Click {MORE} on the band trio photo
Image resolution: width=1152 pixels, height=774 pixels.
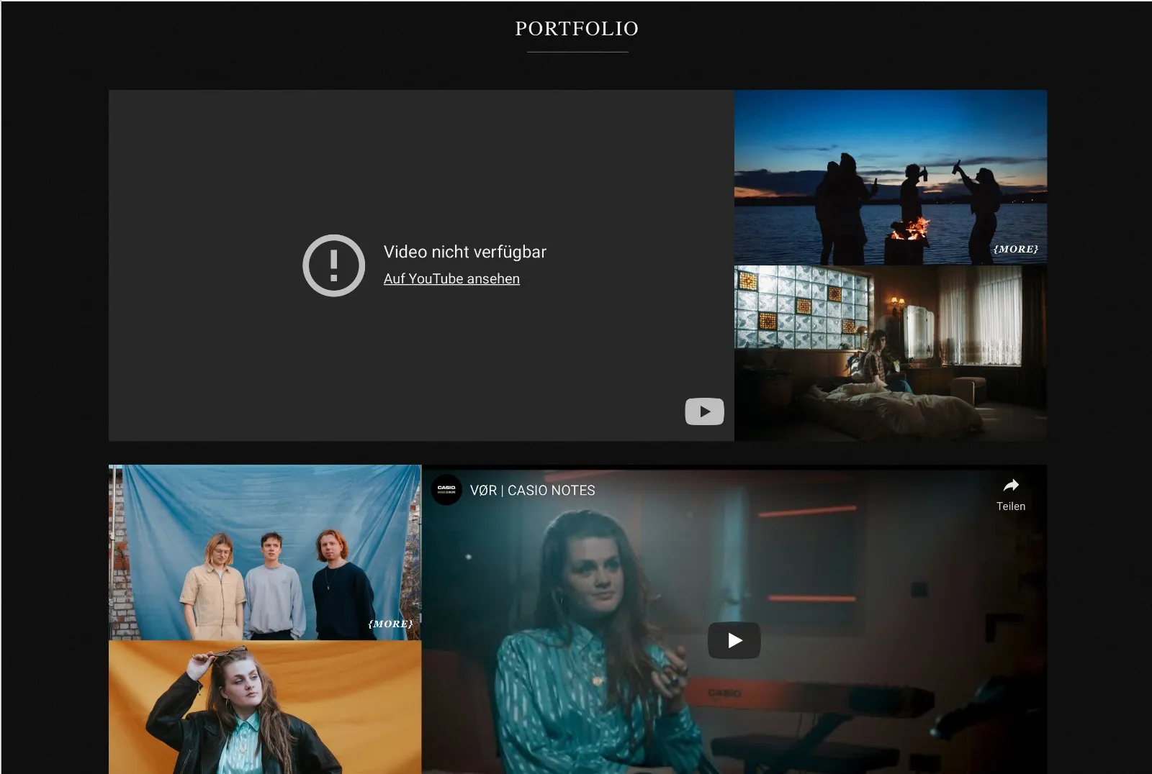[390, 624]
